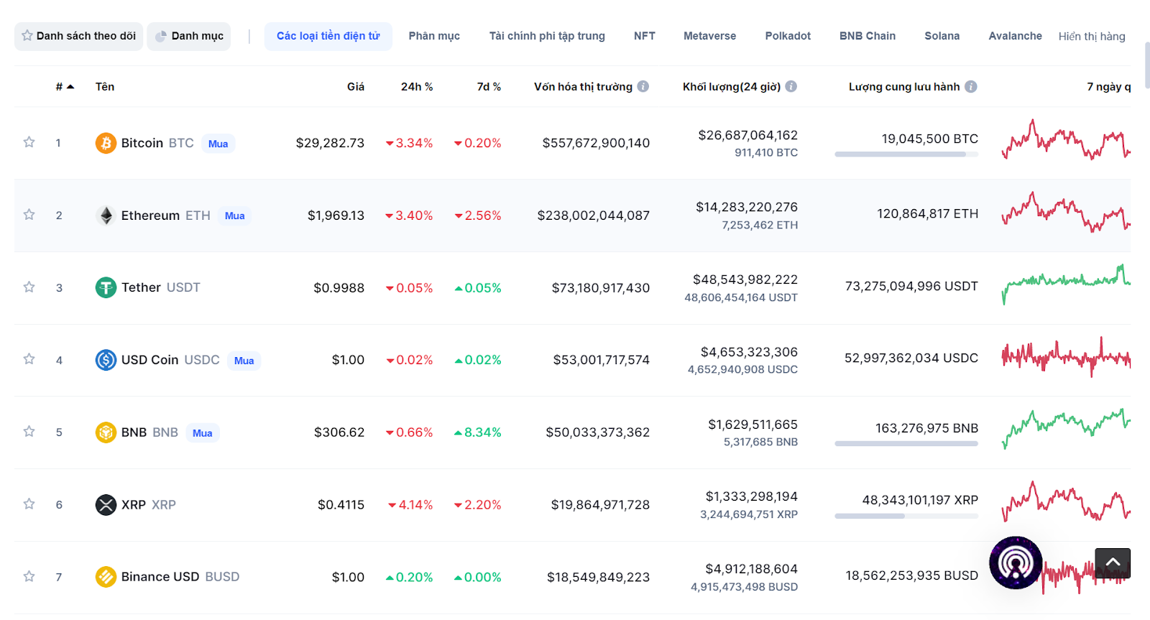Star Bitcoin to add to watchlist
The image size is (1150, 620).
point(29,142)
